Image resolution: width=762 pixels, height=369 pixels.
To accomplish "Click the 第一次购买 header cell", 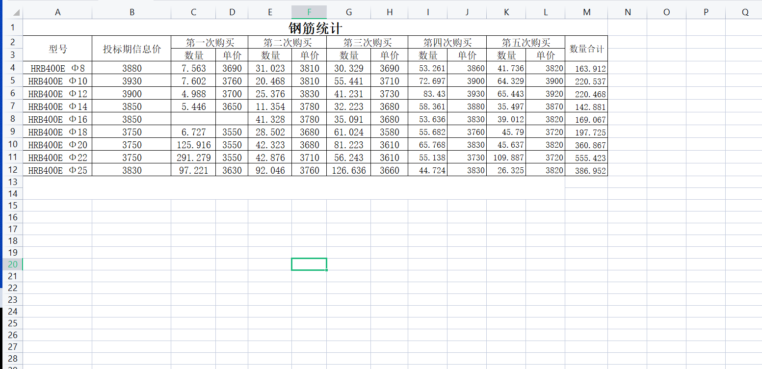I will (210, 42).
